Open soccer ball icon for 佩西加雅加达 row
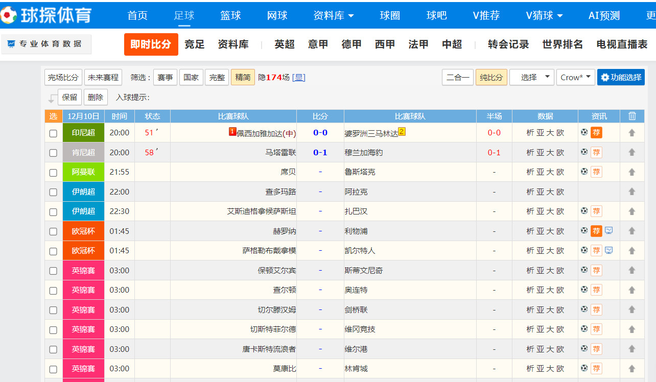The height and width of the screenshot is (382, 656). click(584, 132)
